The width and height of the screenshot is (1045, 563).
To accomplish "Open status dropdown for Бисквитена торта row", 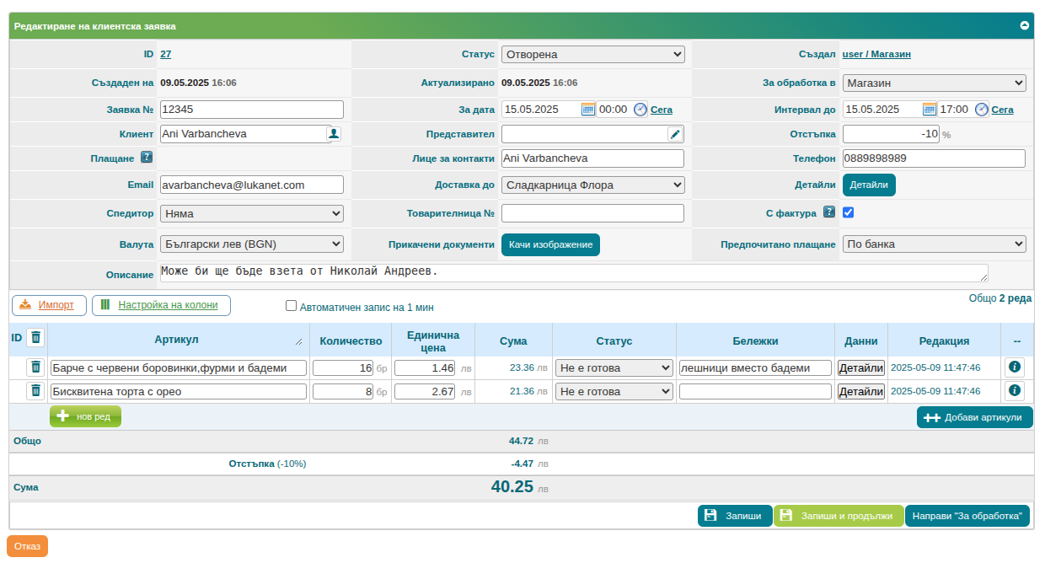I will (614, 391).
